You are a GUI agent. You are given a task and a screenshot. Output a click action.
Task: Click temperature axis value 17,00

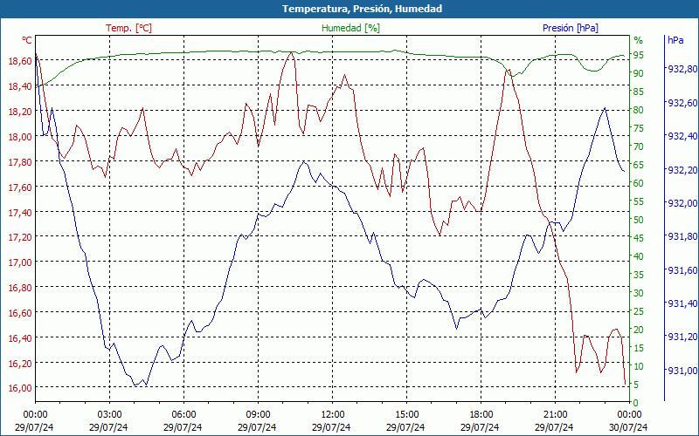pyautogui.click(x=19, y=262)
